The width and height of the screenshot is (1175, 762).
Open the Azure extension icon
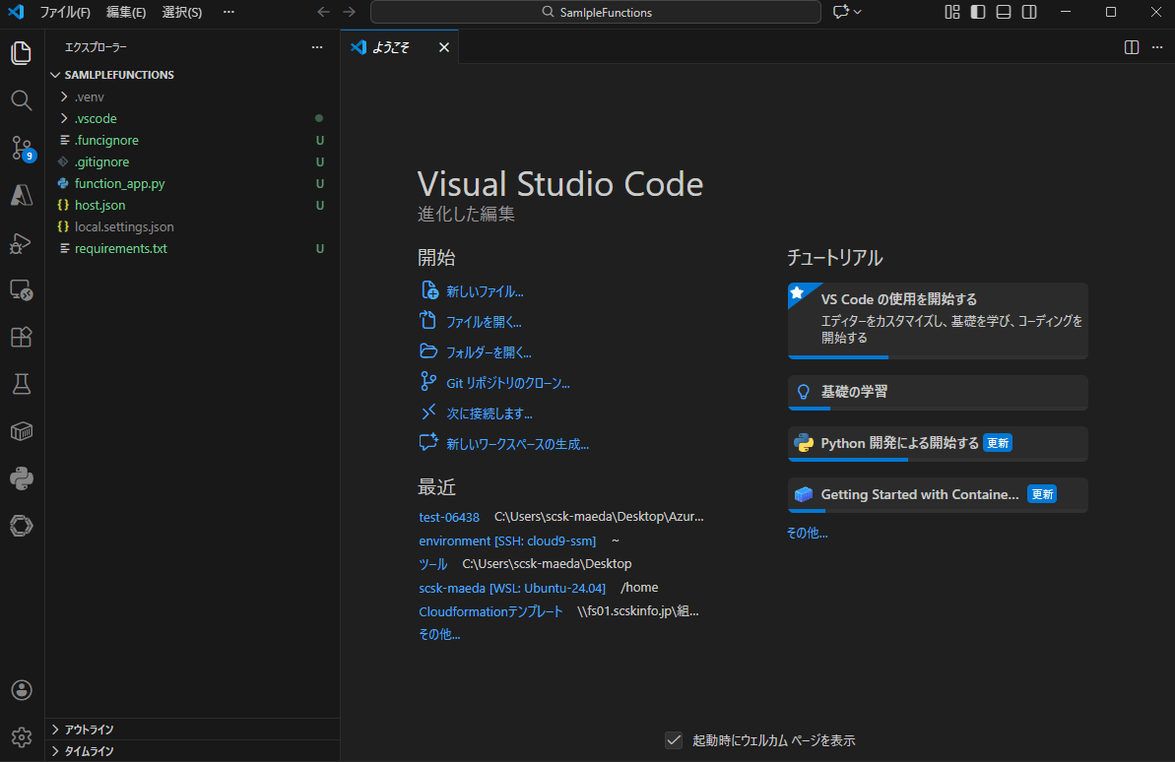click(x=22, y=196)
